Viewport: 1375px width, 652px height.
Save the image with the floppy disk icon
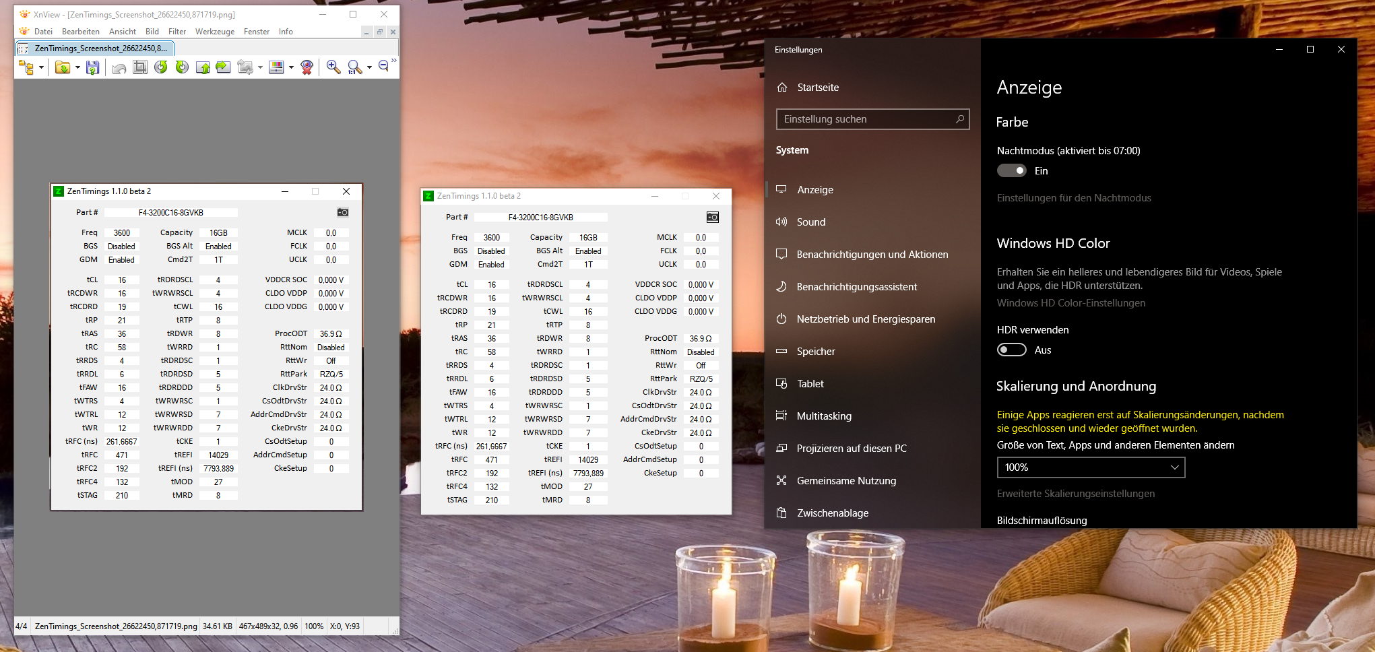click(x=93, y=67)
